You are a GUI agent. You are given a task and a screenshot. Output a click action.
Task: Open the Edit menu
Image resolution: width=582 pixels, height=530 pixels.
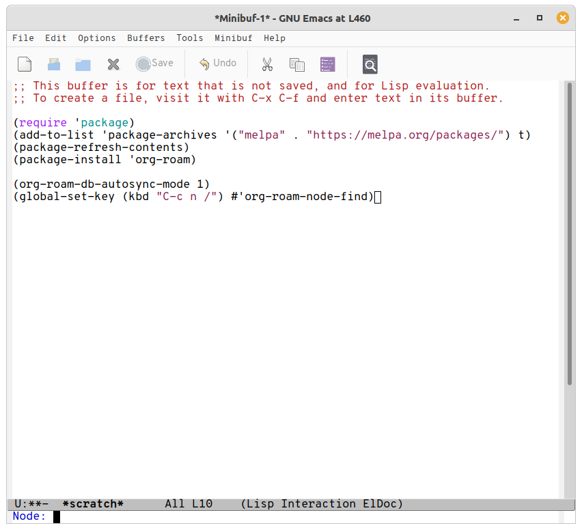click(56, 38)
